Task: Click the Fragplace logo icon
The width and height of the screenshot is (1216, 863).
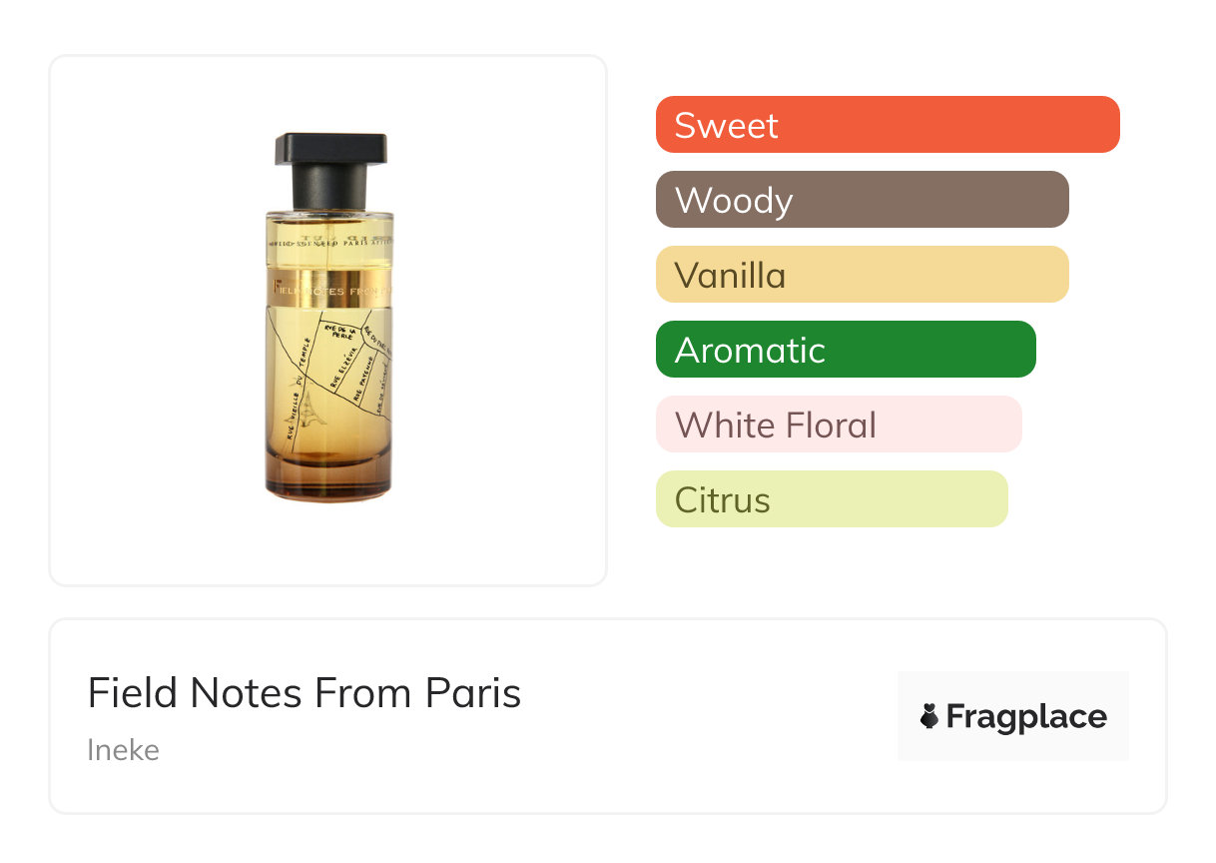Action: (929, 716)
